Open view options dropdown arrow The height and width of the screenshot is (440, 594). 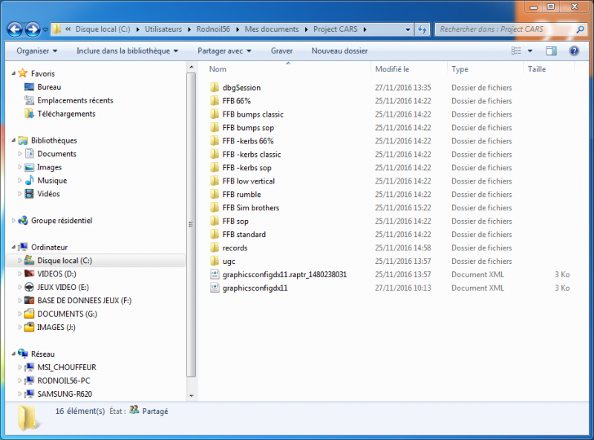coord(530,51)
